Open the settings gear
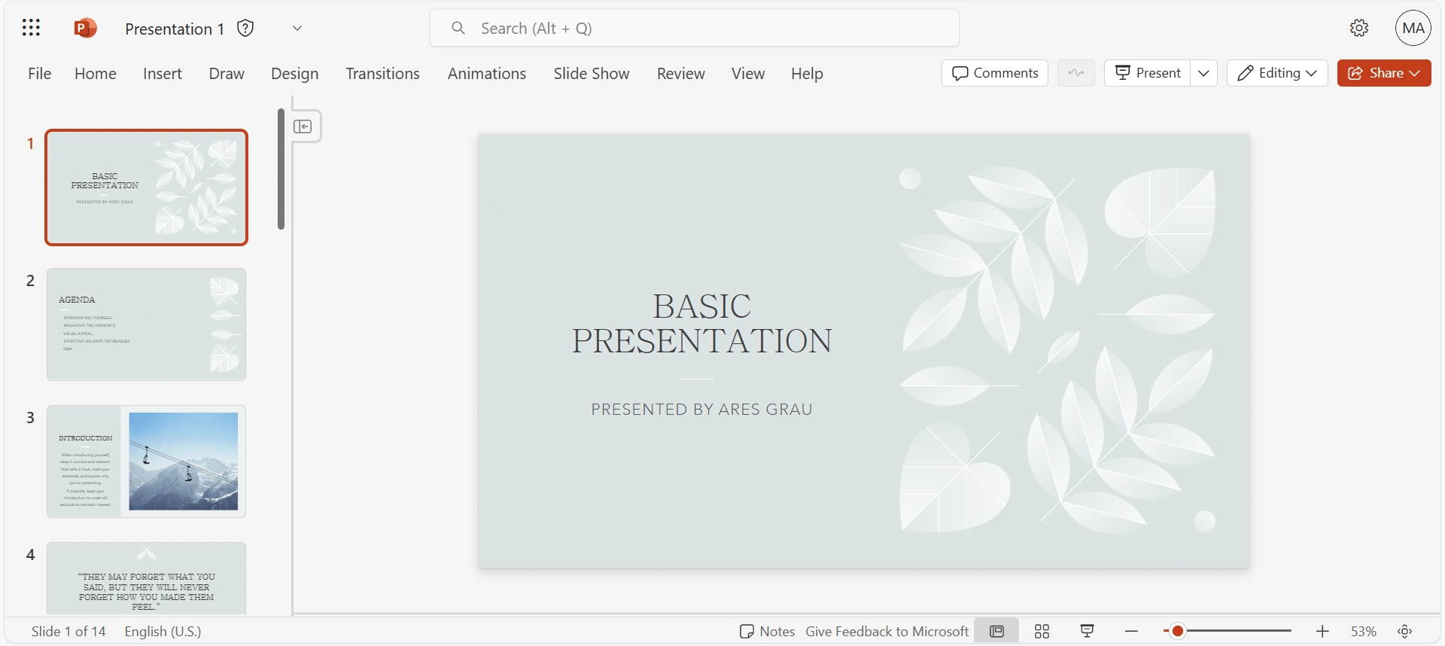Image resolution: width=1445 pixels, height=646 pixels. tap(1358, 29)
